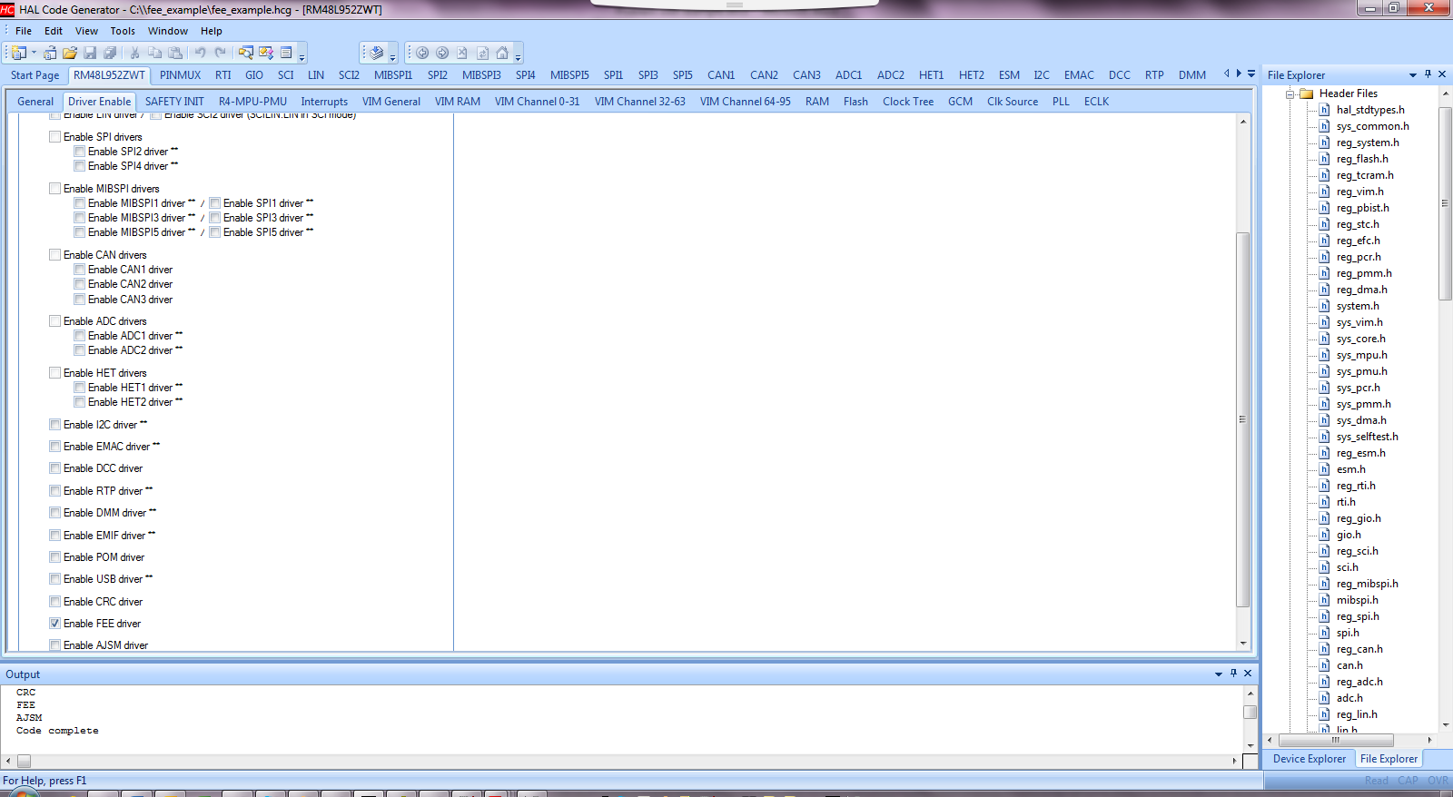Image resolution: width=1453 pixels, height=797 pixels.
Task: Switch to the PINMUX tab
Action: (x=181, y=75)
